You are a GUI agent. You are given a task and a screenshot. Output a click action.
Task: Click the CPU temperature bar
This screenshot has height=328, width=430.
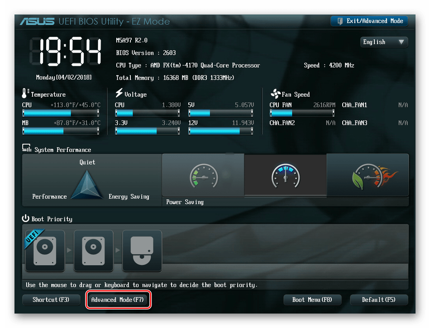click(61, 113)
